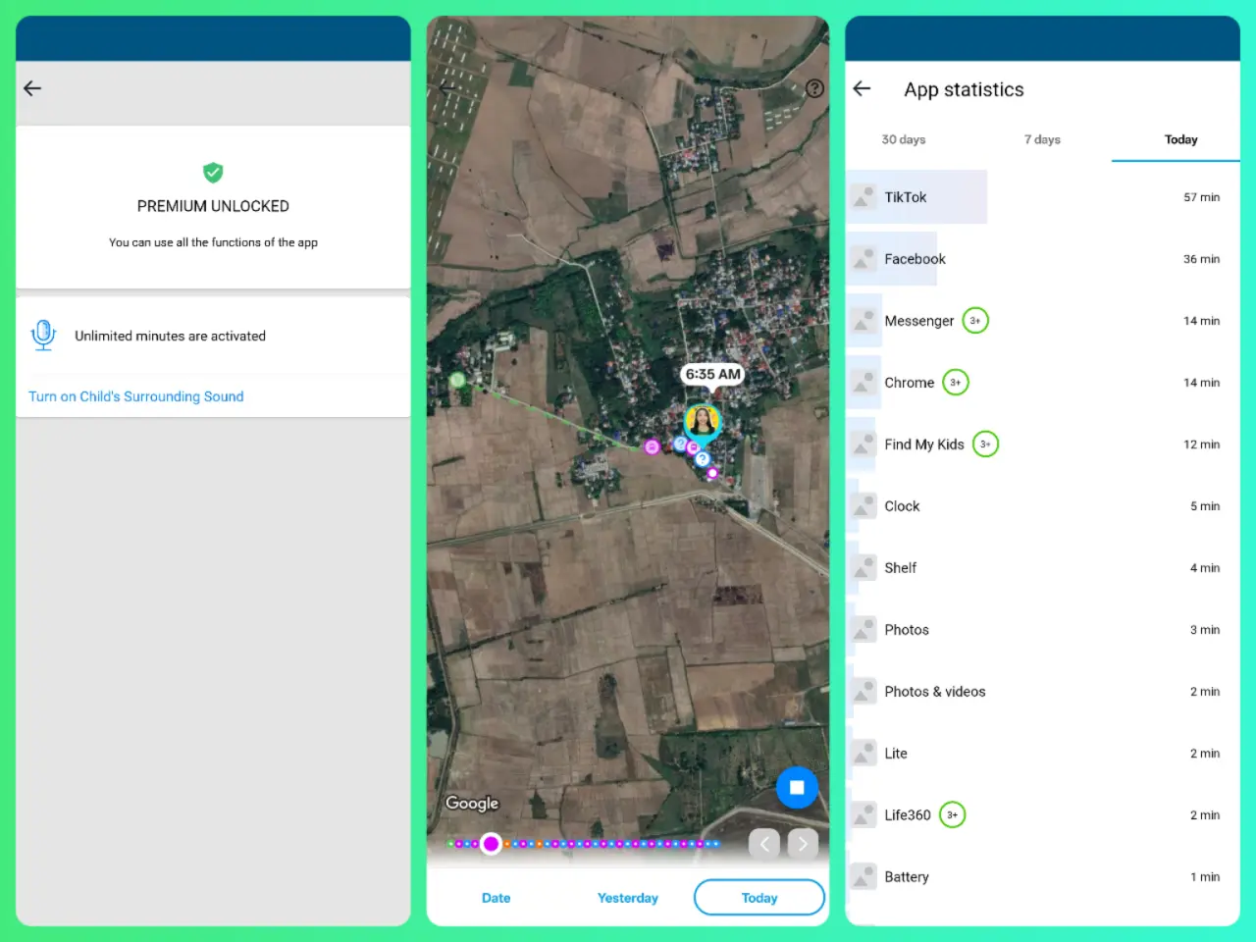Click Battery's 1 min usage time
Viewport: 1256px width, 942px height.
[1205, 877]
